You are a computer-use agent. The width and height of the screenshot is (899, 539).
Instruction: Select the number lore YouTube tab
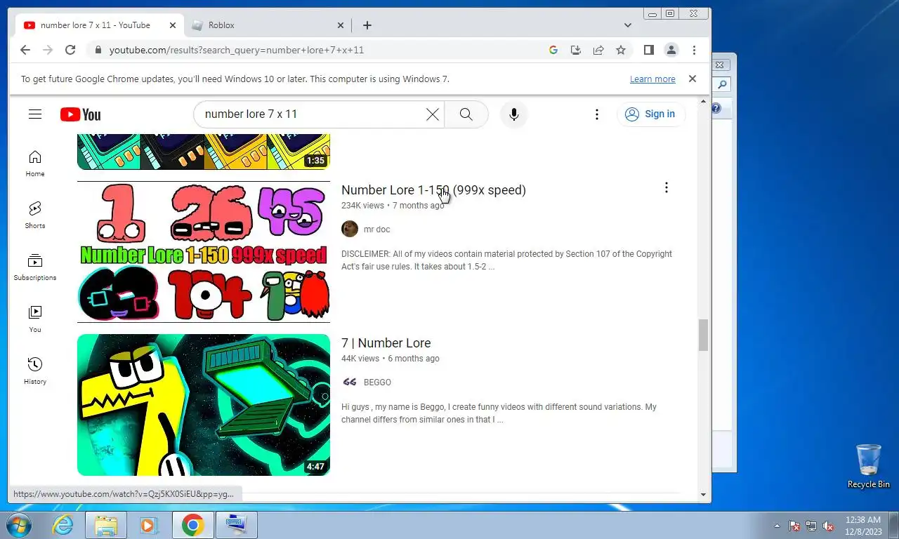(x=99, y=25)
